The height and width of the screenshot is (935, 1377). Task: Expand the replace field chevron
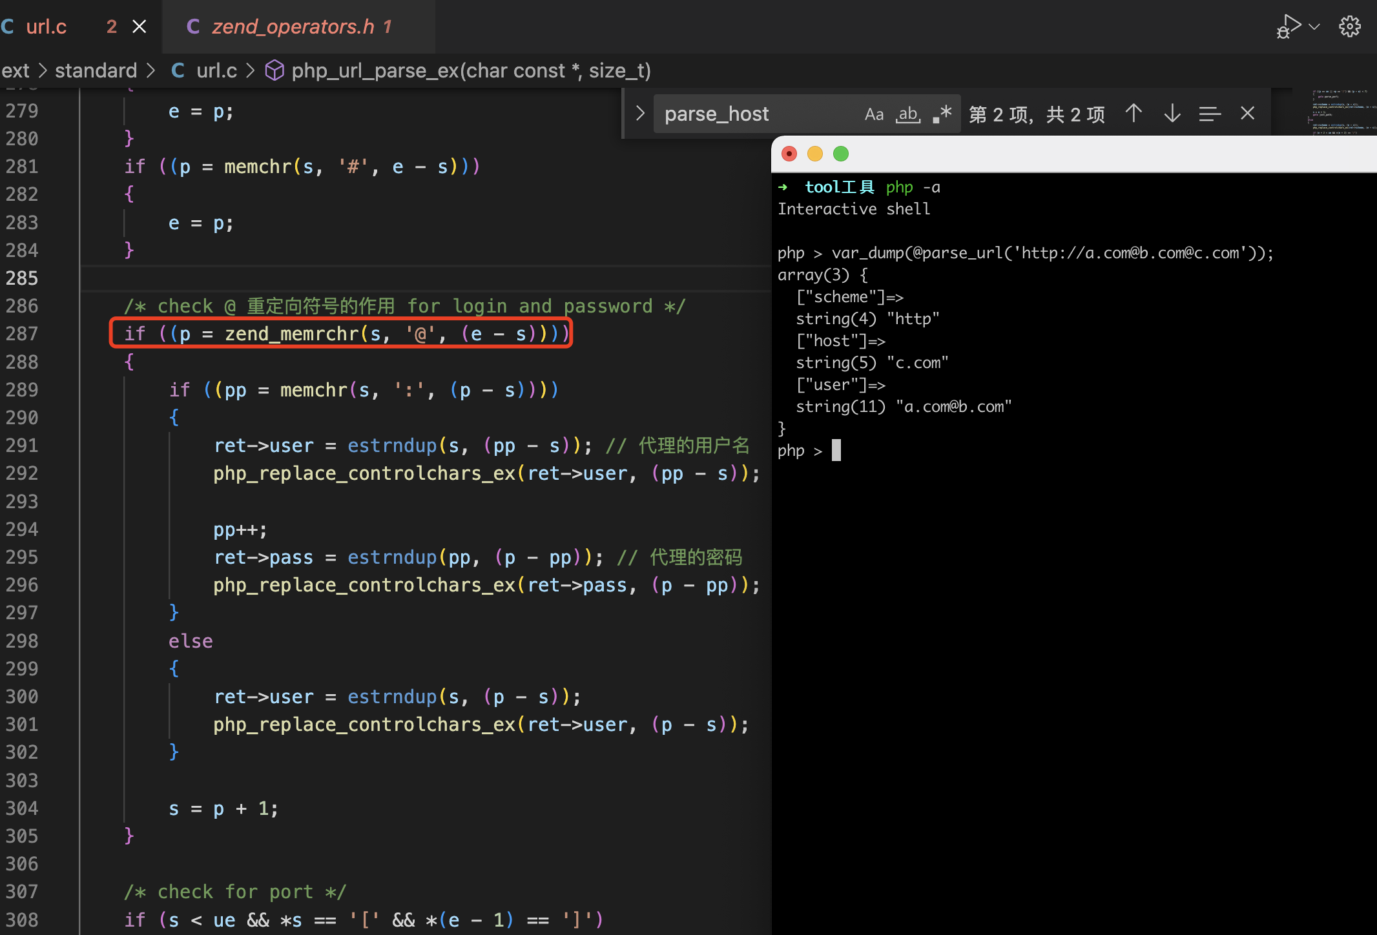[x=639, y=114]
